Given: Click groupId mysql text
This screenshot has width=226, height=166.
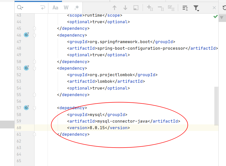Looking at the screenshot, I should 96,115.
